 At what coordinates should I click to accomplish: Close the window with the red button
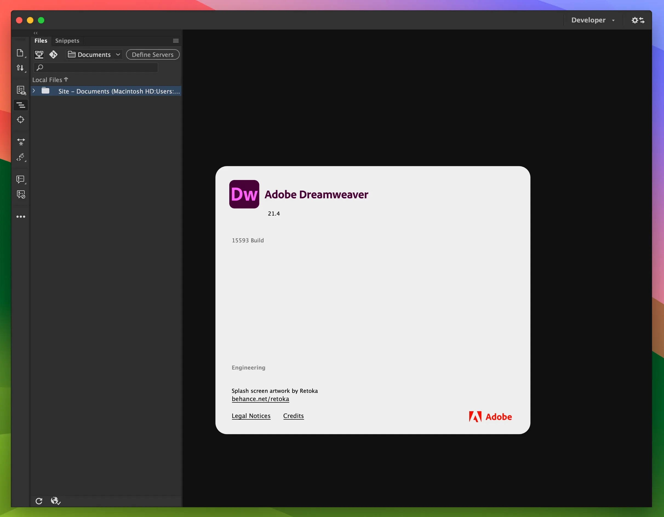click(x=19, y=20)
